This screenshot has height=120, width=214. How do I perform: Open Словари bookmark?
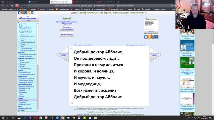pos(75,9)
